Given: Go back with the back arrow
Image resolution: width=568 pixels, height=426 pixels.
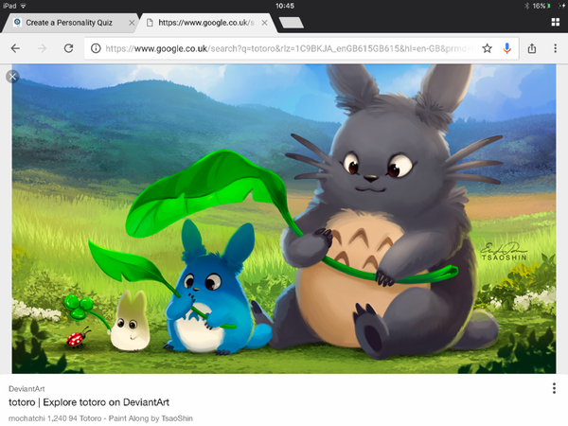Looking at the screenshot, I should click(15, 48).
